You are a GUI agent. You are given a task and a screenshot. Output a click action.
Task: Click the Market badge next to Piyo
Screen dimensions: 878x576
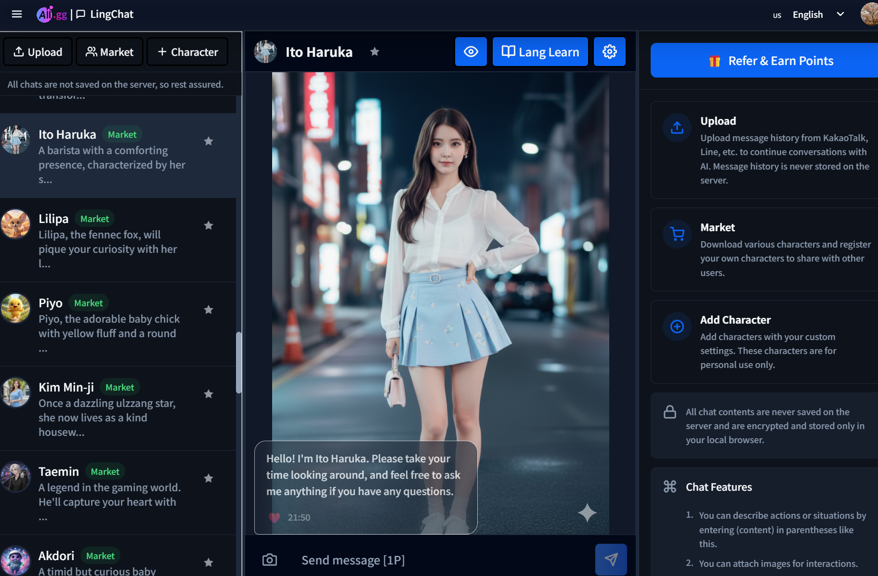[x=89, y=303]
